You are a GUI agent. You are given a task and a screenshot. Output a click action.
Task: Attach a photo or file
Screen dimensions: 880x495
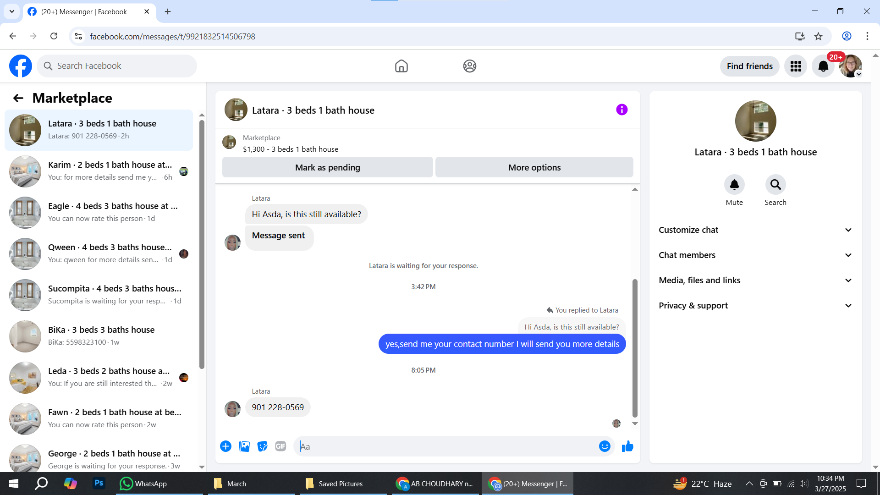pyautogui.click(x=244, y=446)
